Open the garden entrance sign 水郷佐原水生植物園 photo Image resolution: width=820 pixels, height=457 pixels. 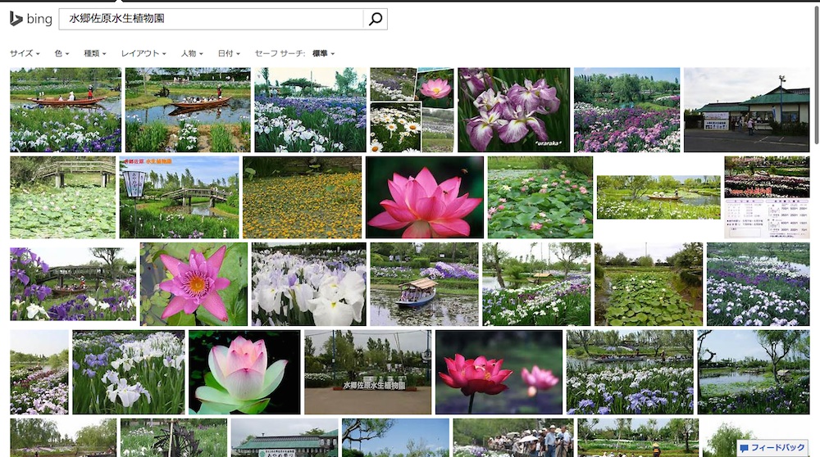pyautogui.click(x=367, y=372)
